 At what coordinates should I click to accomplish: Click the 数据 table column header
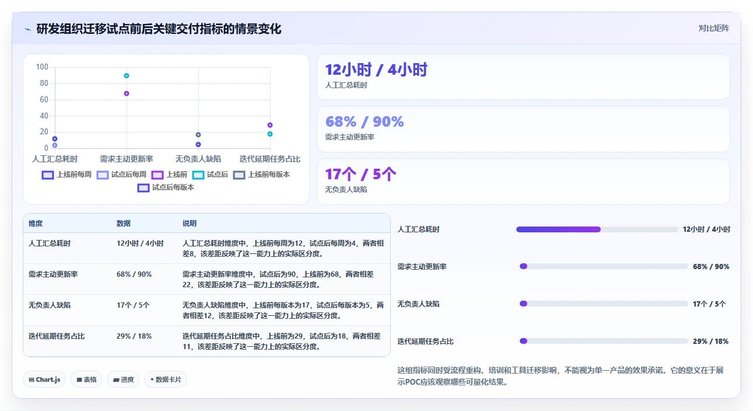[124, 224]
